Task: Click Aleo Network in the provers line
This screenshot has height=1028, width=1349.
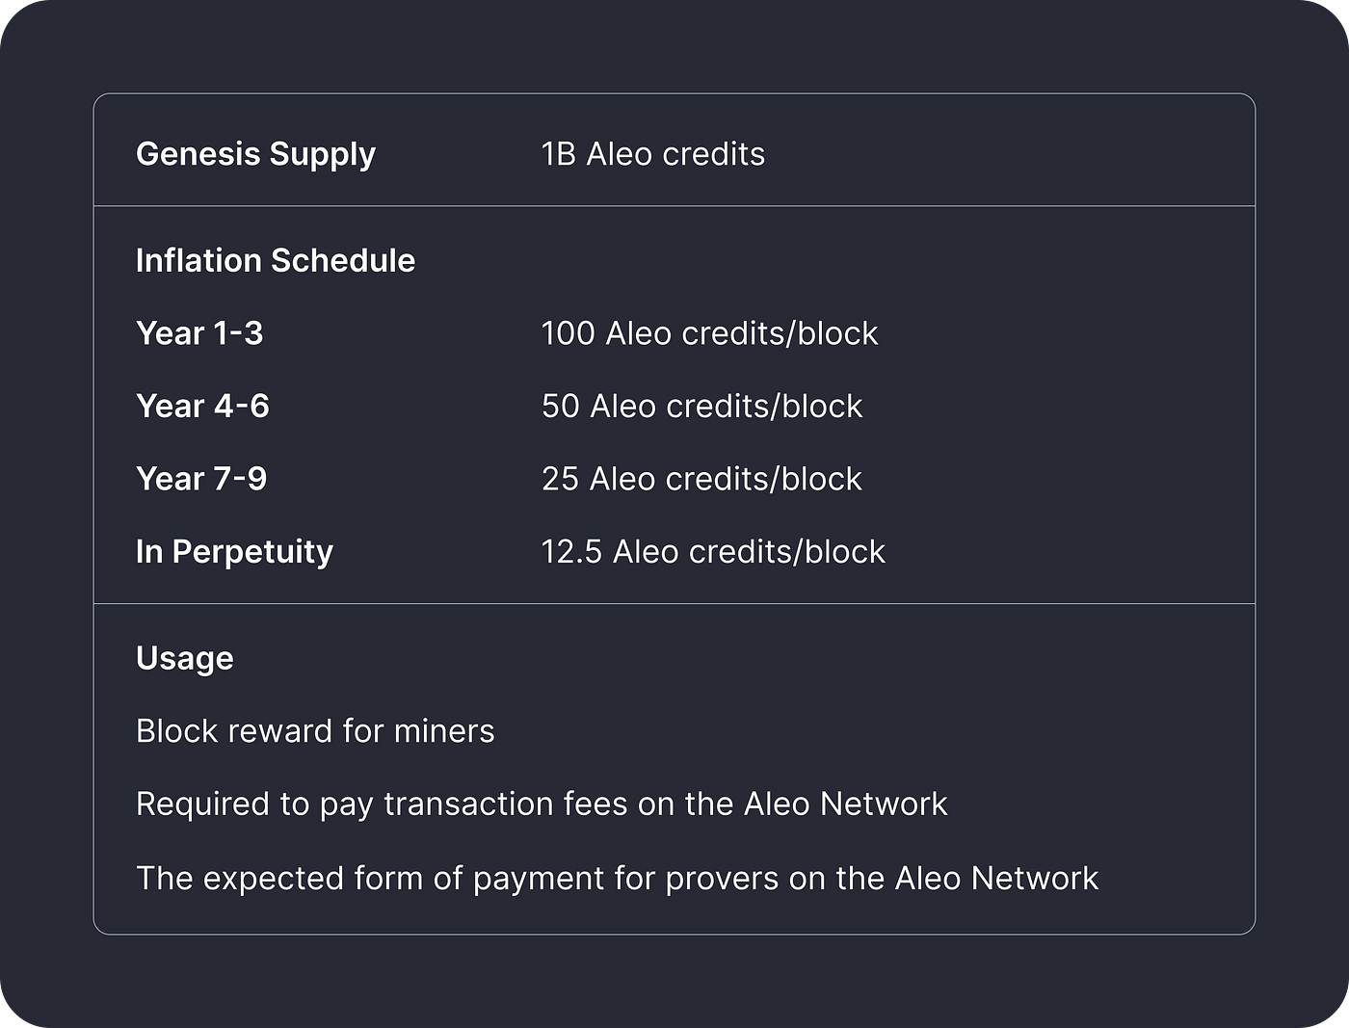Action: 996,878
